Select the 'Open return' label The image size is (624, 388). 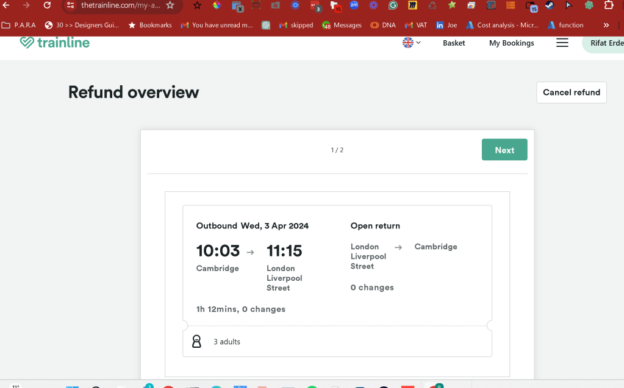point(375,226)
